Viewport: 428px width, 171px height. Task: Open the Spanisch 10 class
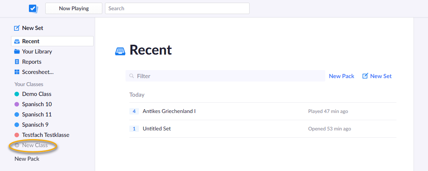coord(37,104)
